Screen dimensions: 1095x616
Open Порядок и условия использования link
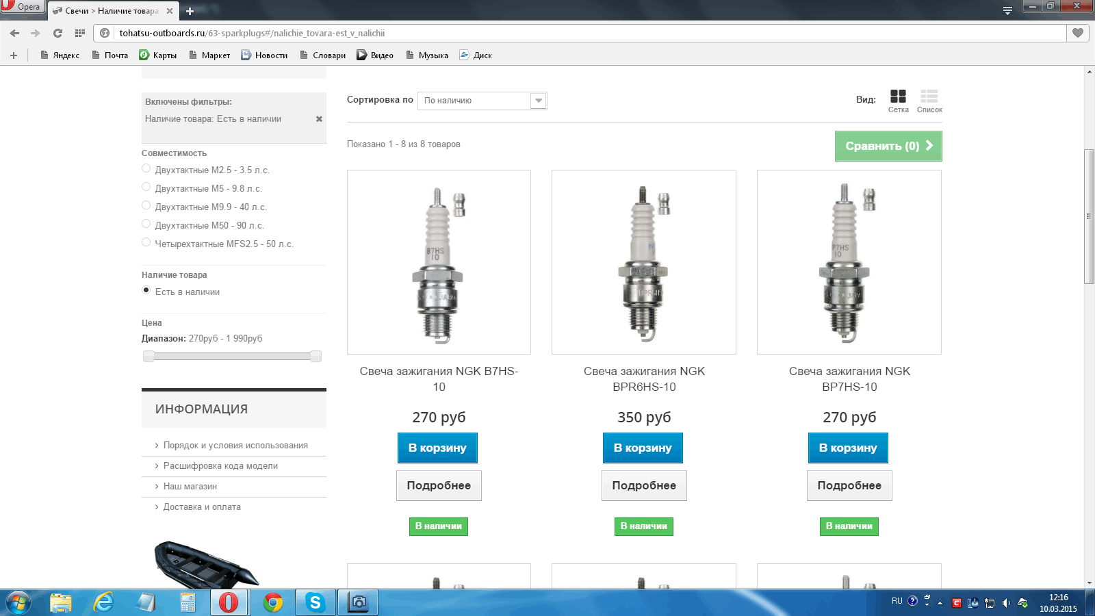click(235, 446)
